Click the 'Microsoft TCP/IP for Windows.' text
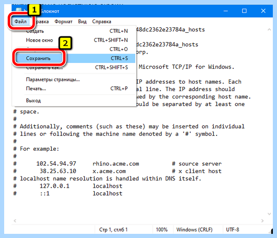 [187, 67]
